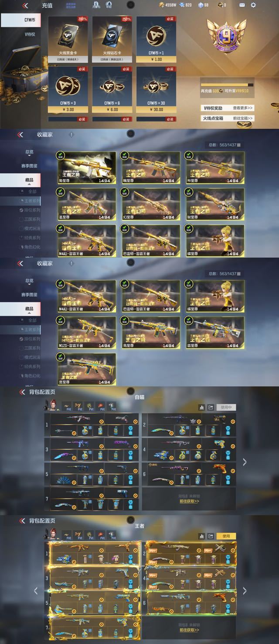Tap the V特权10 recharge progress bar
Viewport: 279px width, 644px height.
[x=227, y=85]
